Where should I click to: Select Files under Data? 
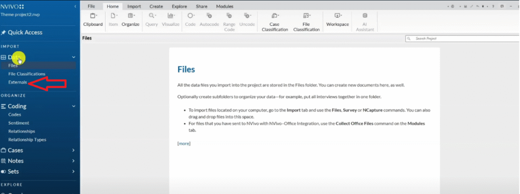pos(38,65)
